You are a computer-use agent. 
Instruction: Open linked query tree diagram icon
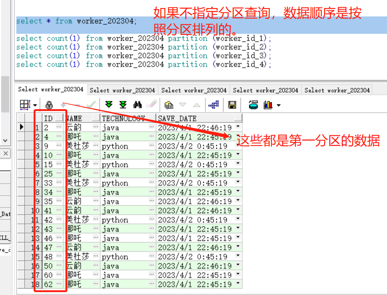click(214, 104)
